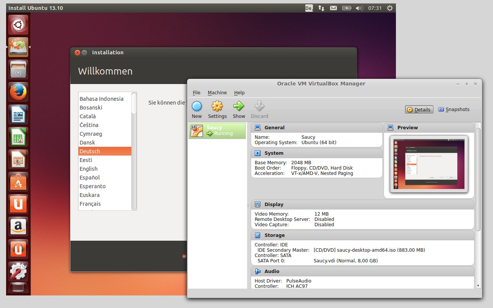This screenshot has width=493, height=308.
Task: Click the Display section header
Action: pos(362,205)
